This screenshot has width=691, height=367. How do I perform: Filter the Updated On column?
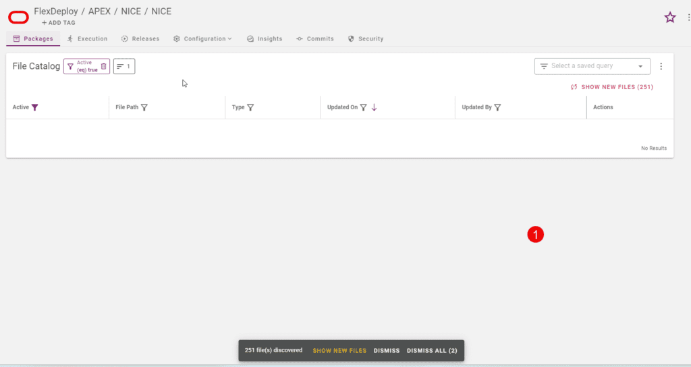click(x=363, y=107)
